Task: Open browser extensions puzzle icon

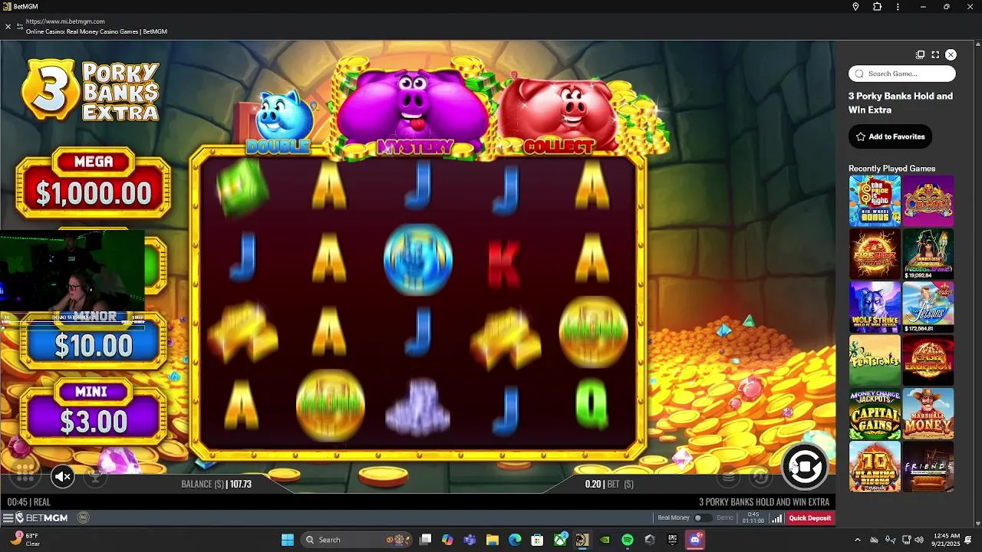Action: (x=877, y=7)
